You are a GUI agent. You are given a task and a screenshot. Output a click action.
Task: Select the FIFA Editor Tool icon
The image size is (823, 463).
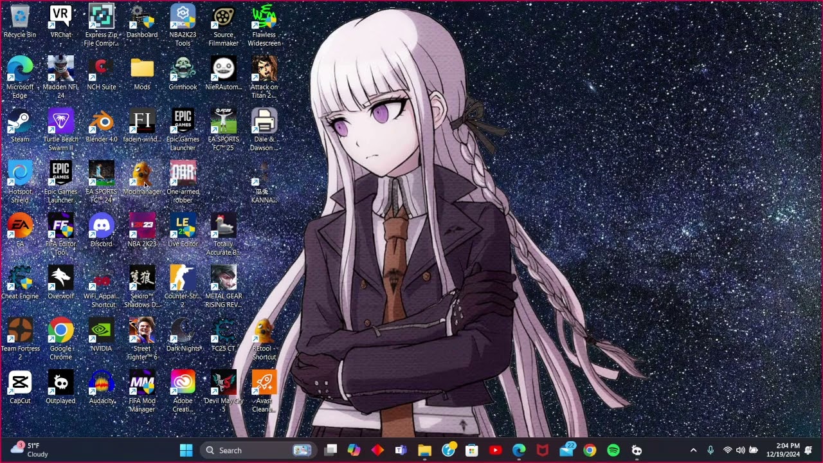[60, 235]
